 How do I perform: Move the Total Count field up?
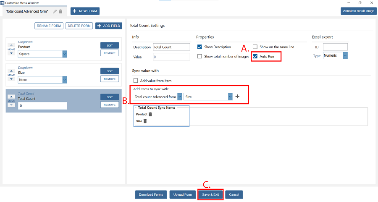11,96
